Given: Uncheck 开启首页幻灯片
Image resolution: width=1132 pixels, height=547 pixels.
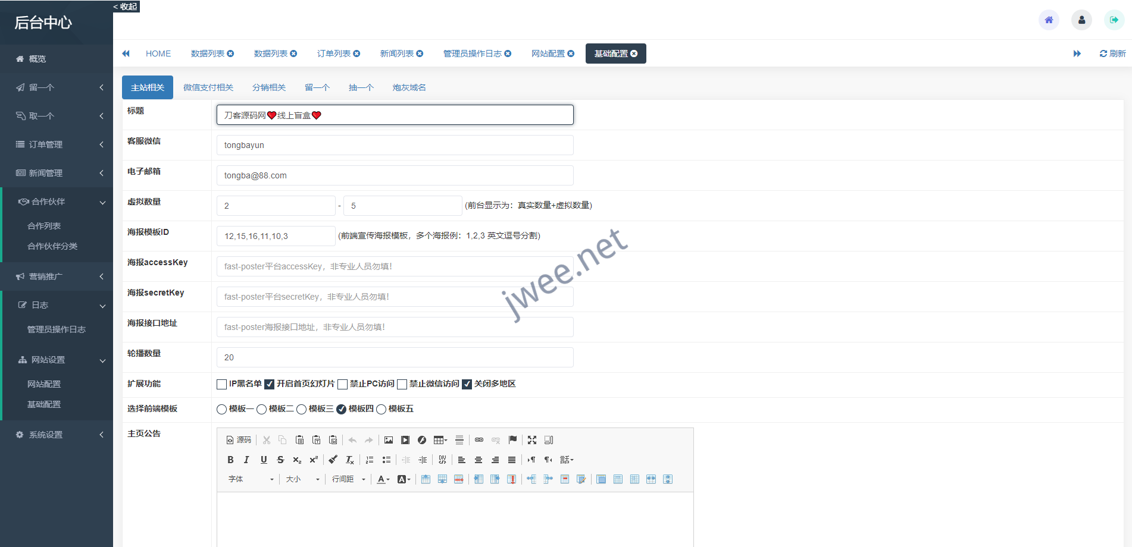Looking at the screenshot, I should (269, 384).
